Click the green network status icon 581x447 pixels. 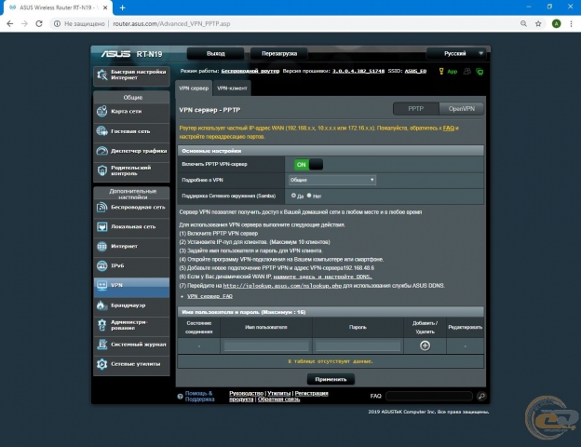click(480, 72)
